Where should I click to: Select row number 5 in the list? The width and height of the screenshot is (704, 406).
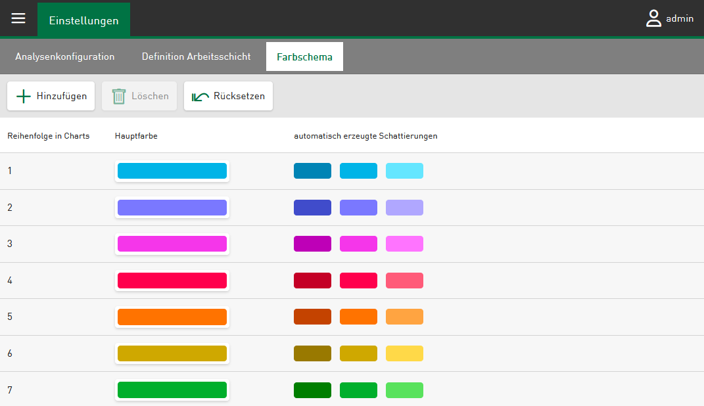pos(10,317)
